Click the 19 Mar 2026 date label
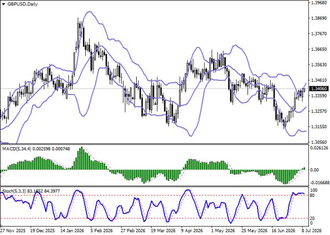This screenshot has height=235, width=330. [163, 231]
